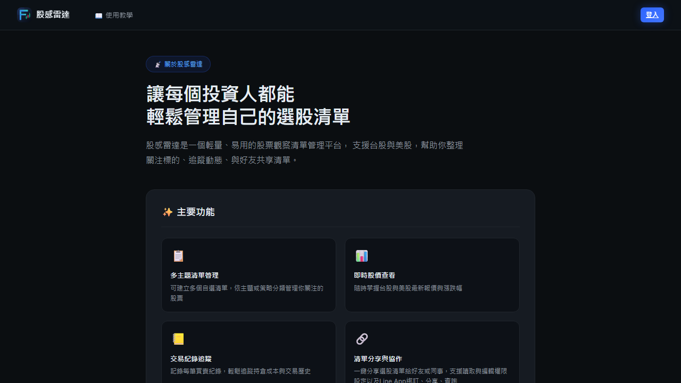Click the 主要功能 section heading
This screenshot has height=383, width=681.
(196, 212)
